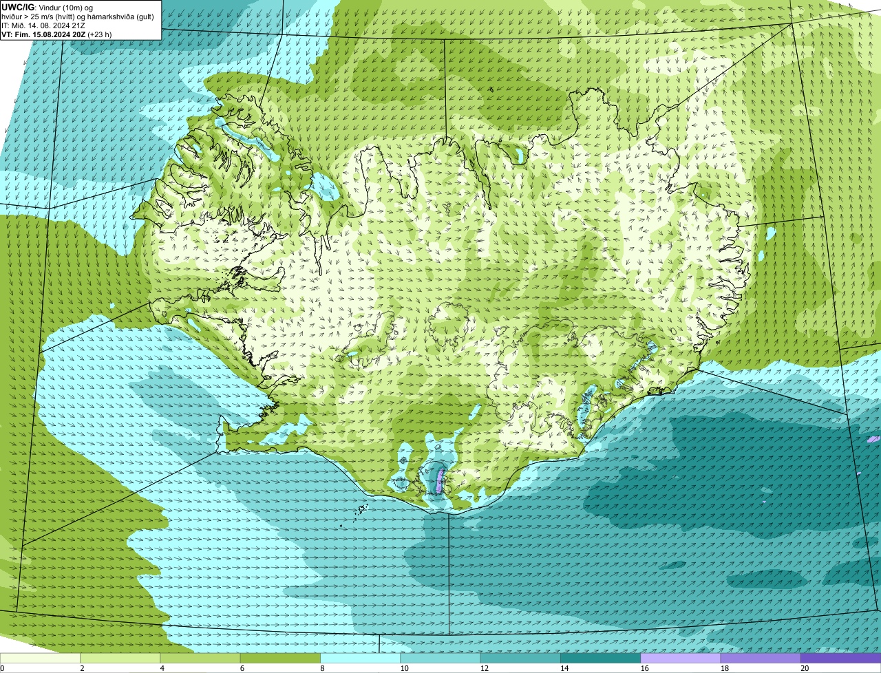Click the legend value label "6"
Screen dimensions: 881x673
(242, 668)
